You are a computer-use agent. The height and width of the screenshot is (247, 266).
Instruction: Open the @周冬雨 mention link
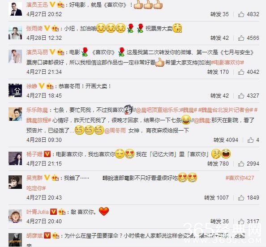coord(115,131)
